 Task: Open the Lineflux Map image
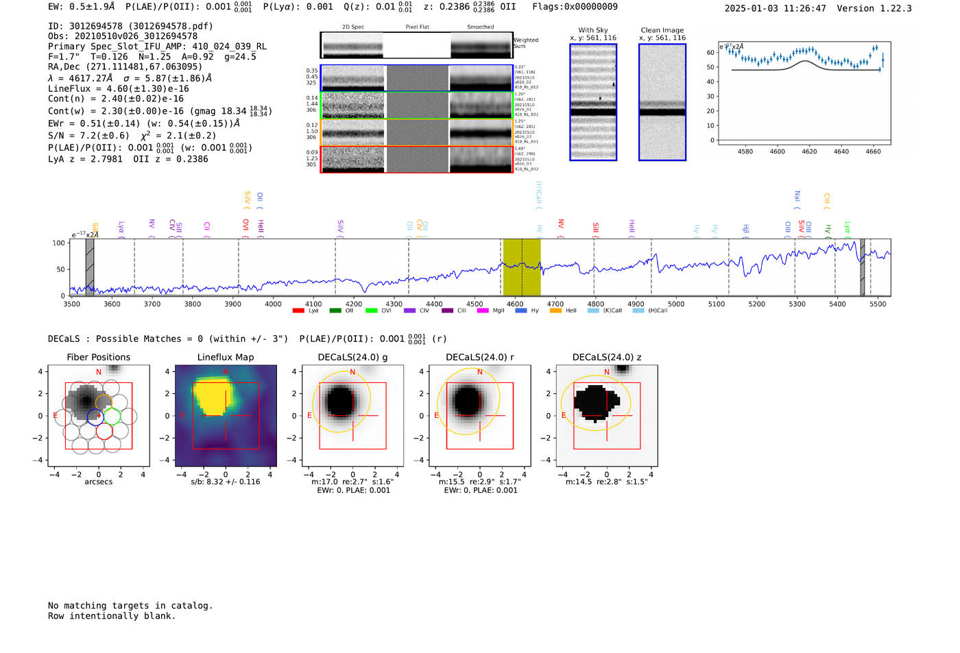click(x=226, y=417)
